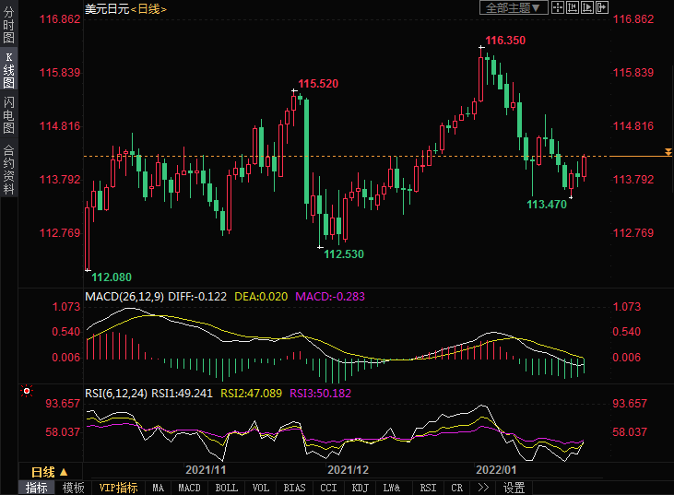Click the chart playback icon at top right
Screen dimensions: 674x495
coord(589,7)
